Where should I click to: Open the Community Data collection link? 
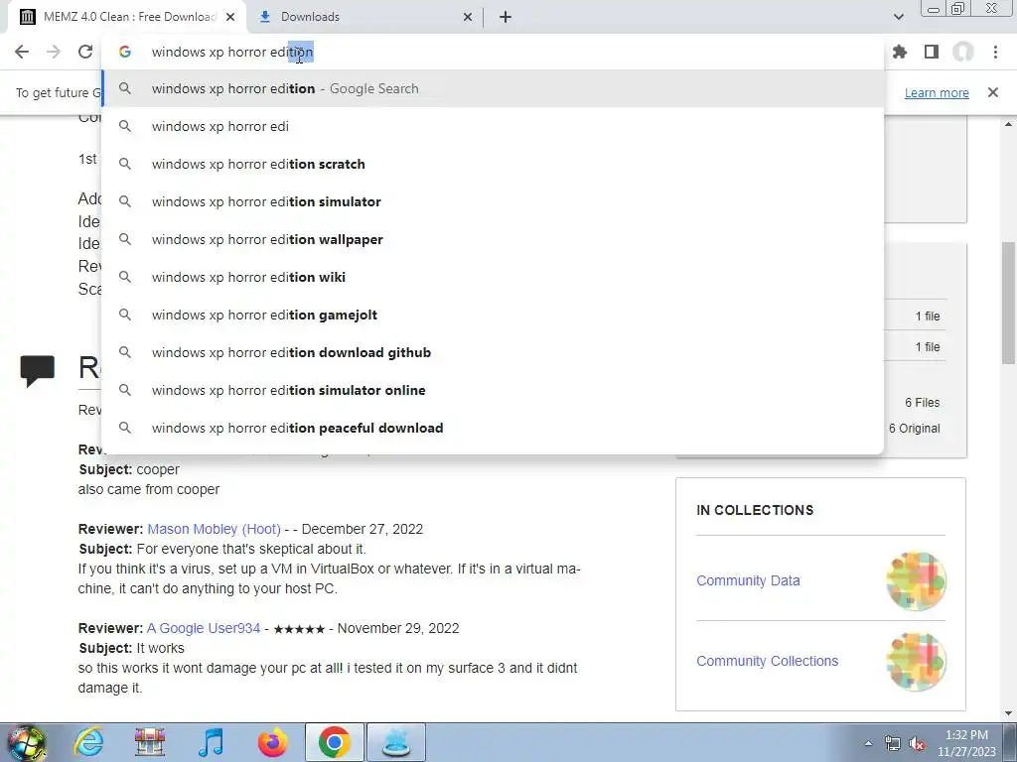748,580
